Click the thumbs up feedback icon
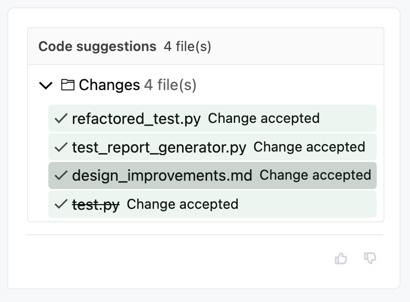This screenshot has height=302, width=410. coord(341,258)
